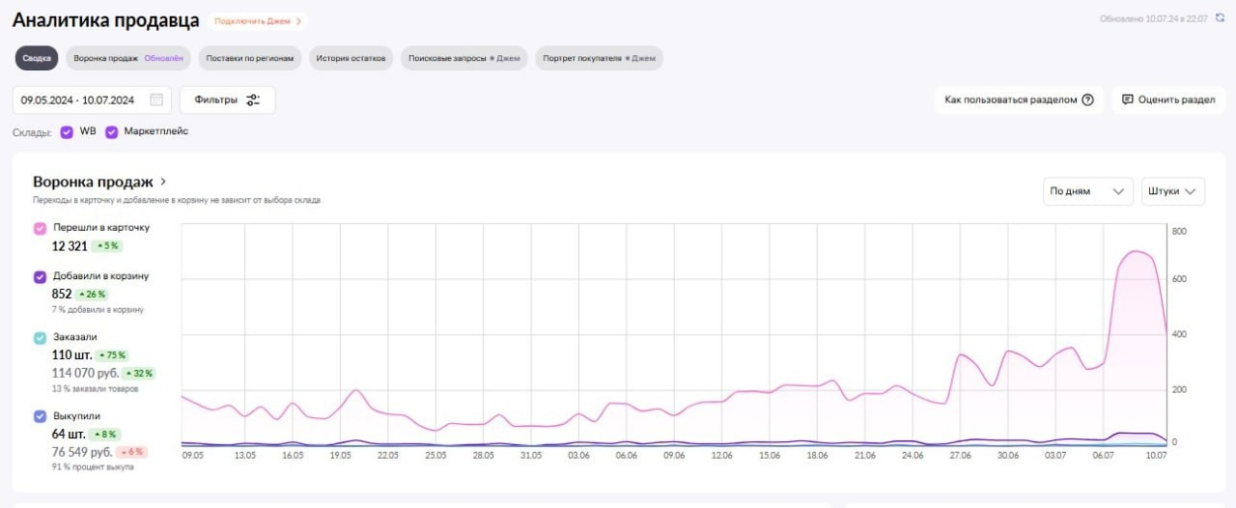Click the arrow in Подключить Джем badge
This screenshot has height=508, width=1236.
point(300,20)
